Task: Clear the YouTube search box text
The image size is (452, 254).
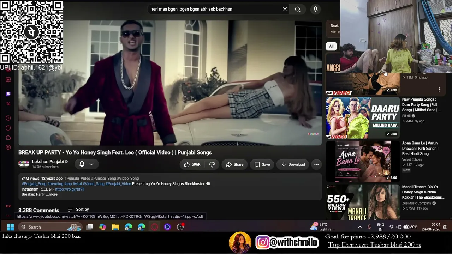Action: pyautogui.click(x=285, y=9)
